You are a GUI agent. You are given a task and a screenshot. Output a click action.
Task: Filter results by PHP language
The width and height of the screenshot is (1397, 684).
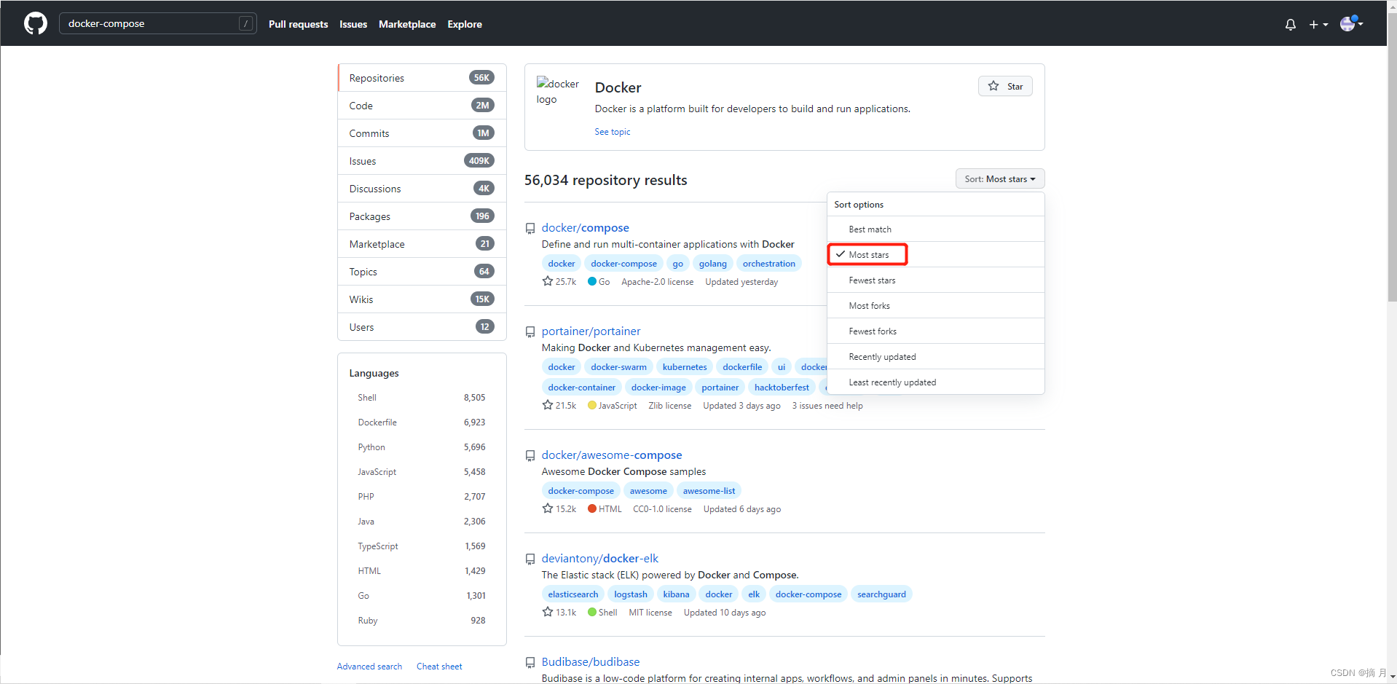pyautogui.click(x=421, y=497)
